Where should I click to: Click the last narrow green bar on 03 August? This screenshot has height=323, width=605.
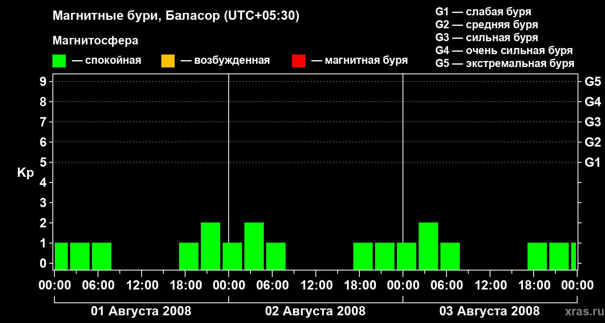click(x=574, y=256)
